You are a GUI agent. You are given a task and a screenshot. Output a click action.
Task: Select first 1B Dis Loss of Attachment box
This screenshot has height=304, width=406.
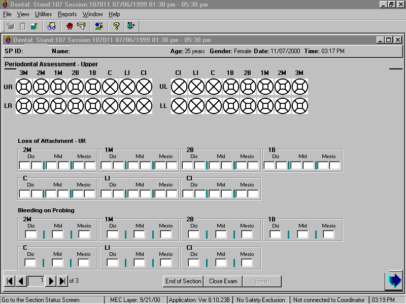click(x=269, y=165)
